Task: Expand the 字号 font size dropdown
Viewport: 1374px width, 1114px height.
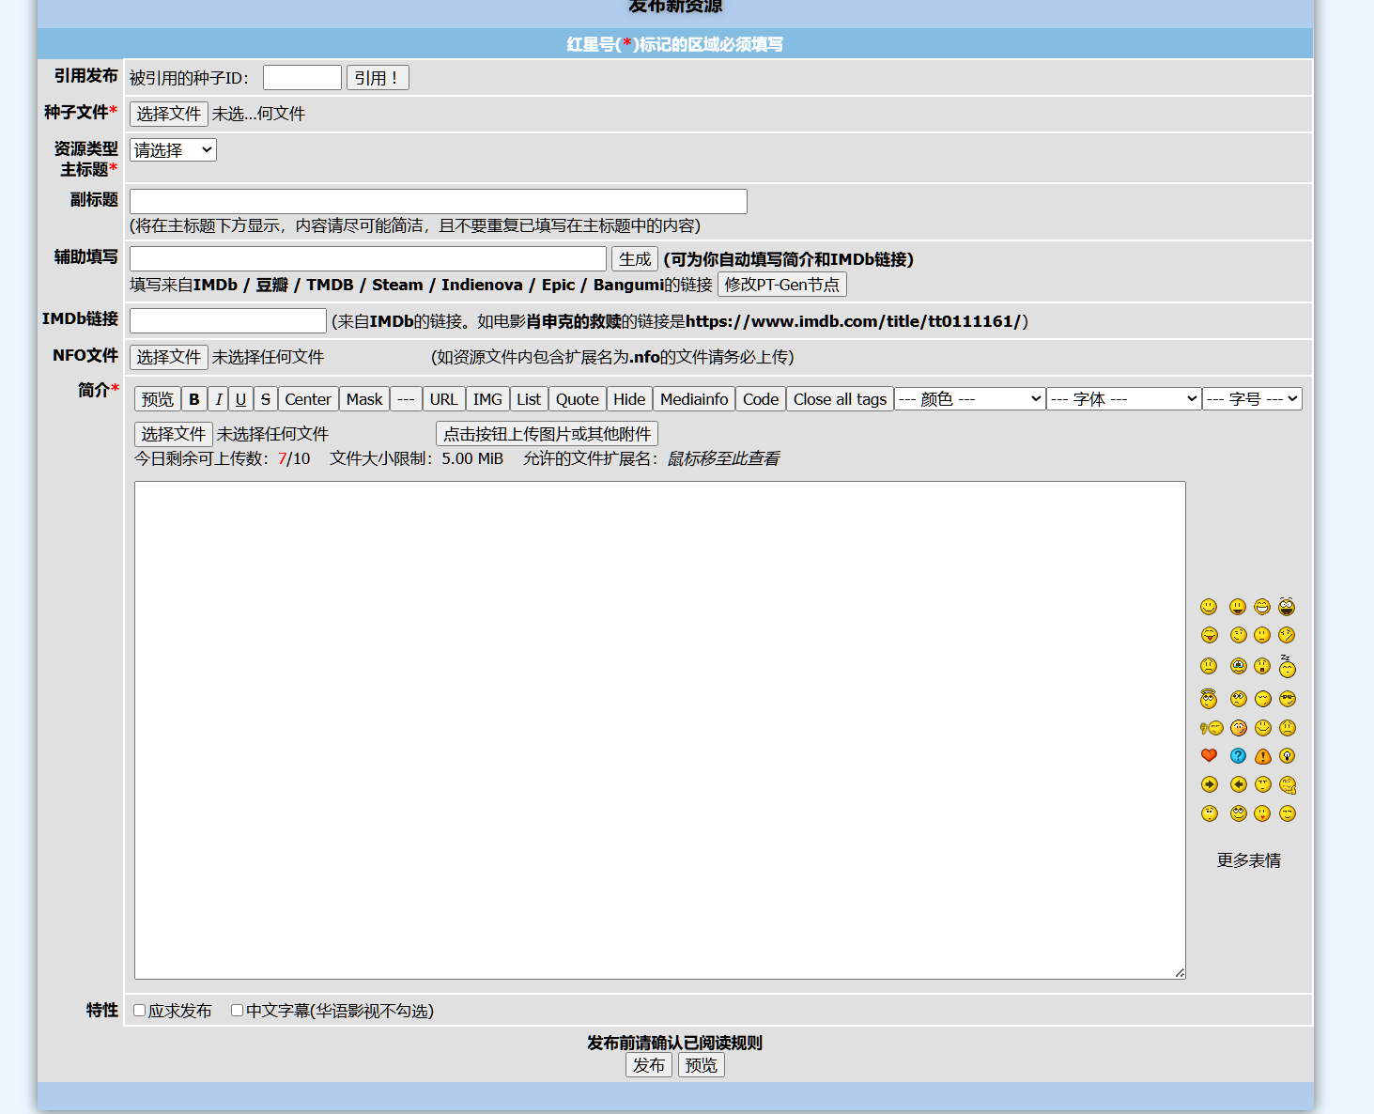Action: point(1251,399)
